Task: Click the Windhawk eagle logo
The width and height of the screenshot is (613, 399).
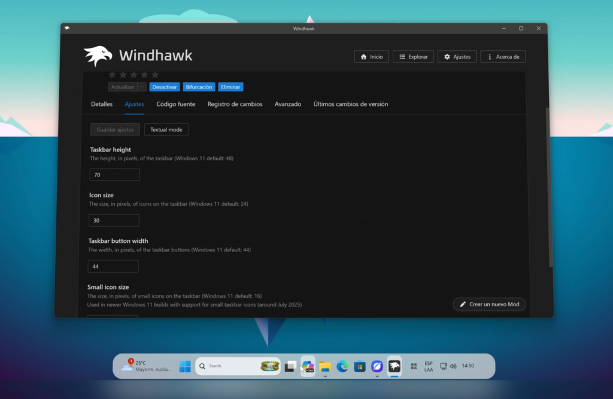Action: click(98, 56)
